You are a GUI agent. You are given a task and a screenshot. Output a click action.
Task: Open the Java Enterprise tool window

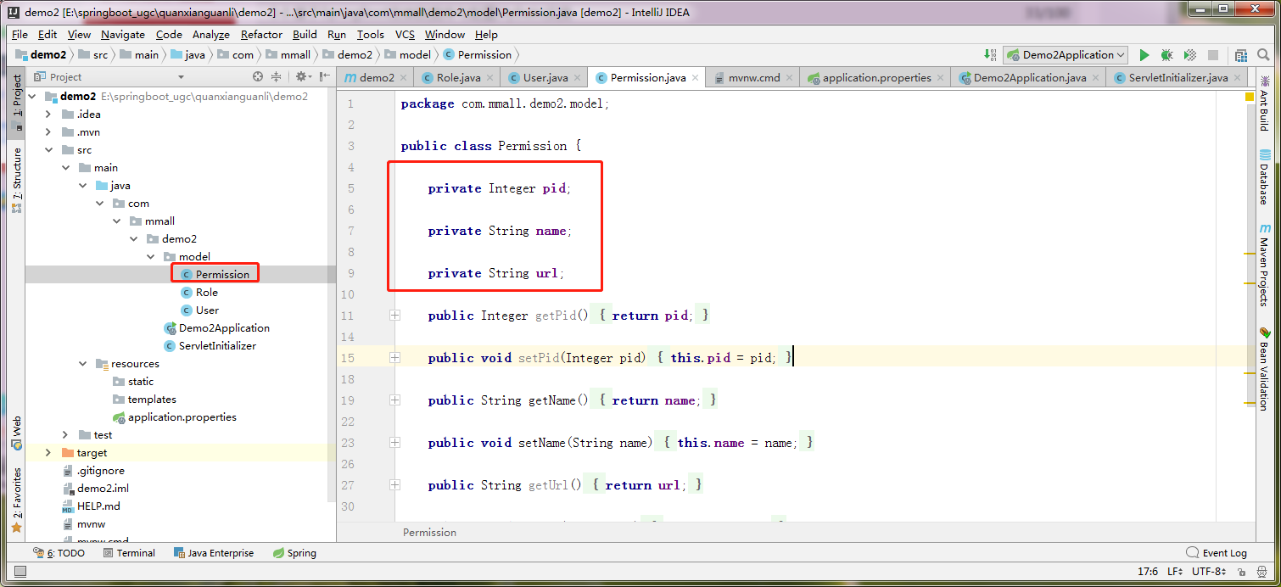click(x=214, y=553)
